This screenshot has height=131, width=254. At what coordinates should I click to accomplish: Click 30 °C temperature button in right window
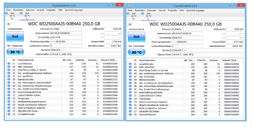click(137, 52)
